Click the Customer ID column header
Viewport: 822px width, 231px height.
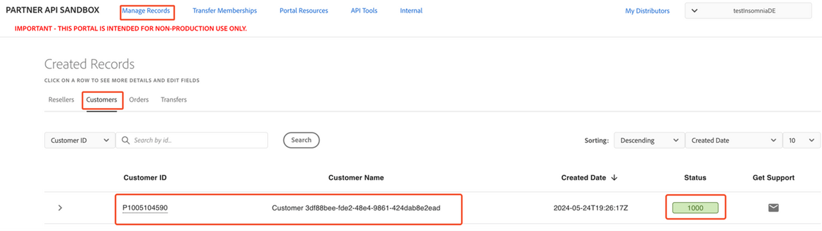click(x=145, y=177)
